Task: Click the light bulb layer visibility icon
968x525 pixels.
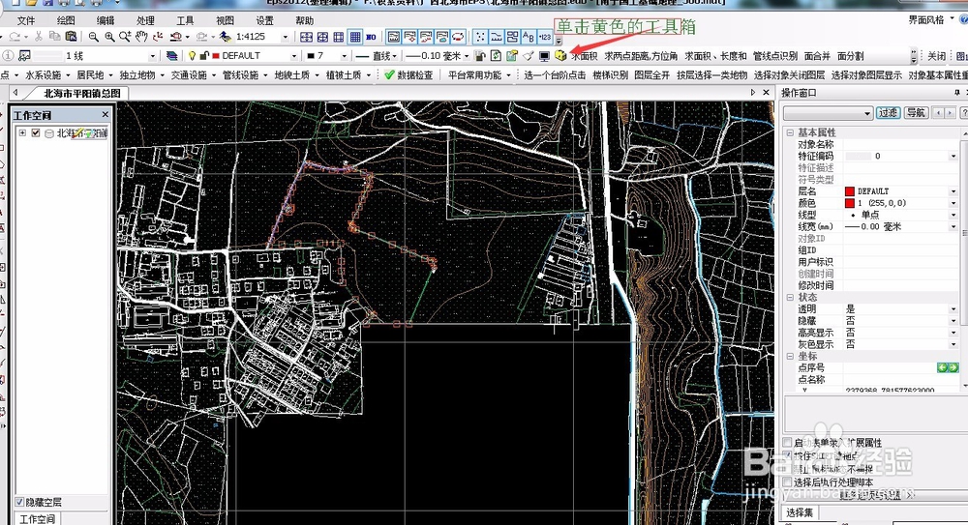Action: tap(192, 56)
